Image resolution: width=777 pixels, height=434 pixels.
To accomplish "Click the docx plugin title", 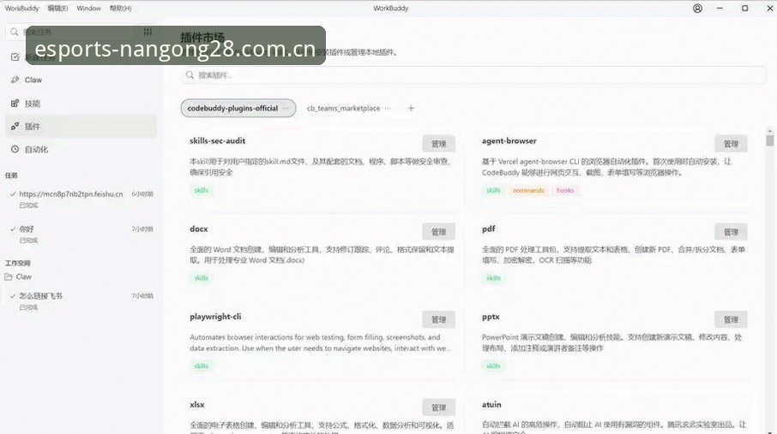I will tap(199, 229).
